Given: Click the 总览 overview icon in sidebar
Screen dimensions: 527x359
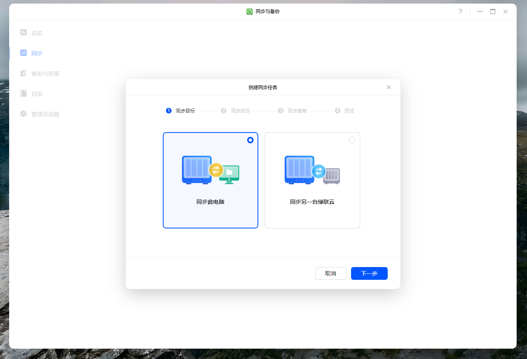Looking at the screenshot, I should tap(23, 32).
